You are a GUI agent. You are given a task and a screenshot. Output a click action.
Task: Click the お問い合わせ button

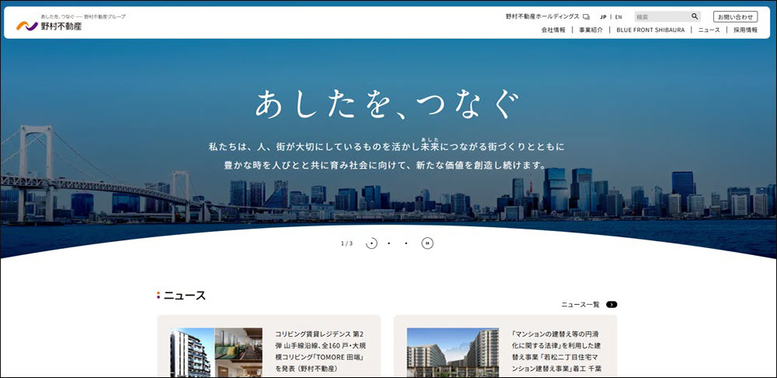click(x=735, y=17)
